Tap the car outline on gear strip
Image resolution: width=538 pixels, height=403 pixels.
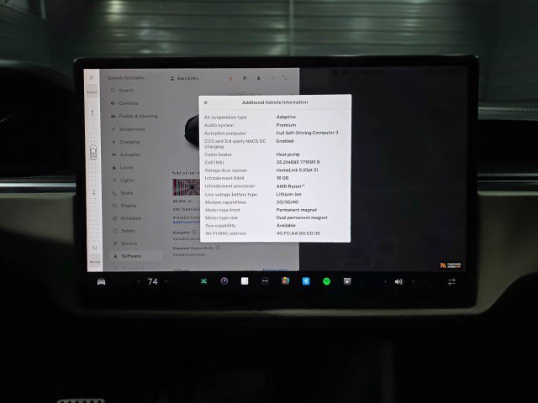pyautogui.click(x=93, y=152)
